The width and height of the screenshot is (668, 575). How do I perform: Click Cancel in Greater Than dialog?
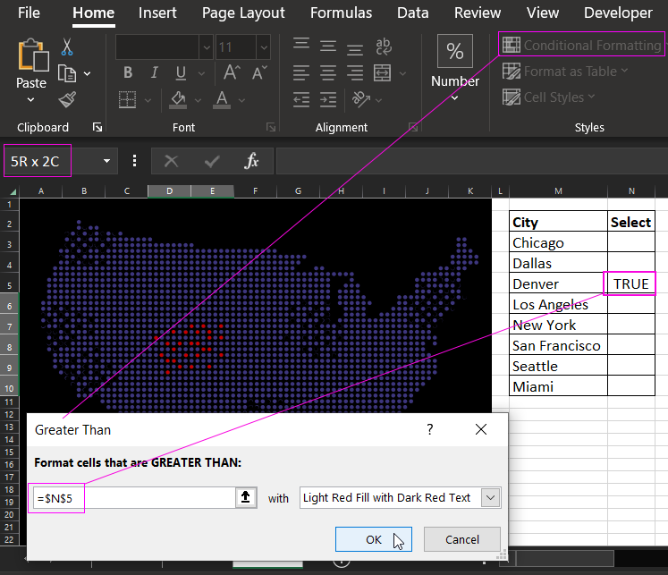tap(461, 539)
